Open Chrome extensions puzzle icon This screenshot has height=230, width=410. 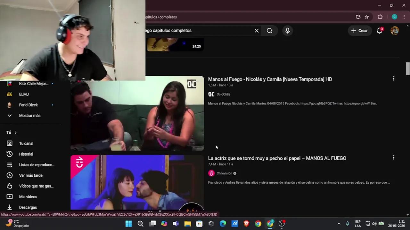coord(380,17)
